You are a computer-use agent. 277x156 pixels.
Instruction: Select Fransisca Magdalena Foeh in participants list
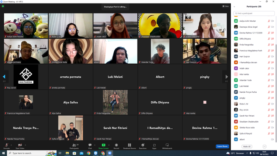pyautogui.click(x=254, y=51)
